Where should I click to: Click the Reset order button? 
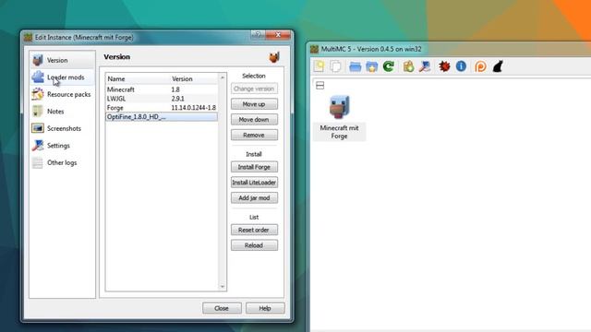(254, 230)
